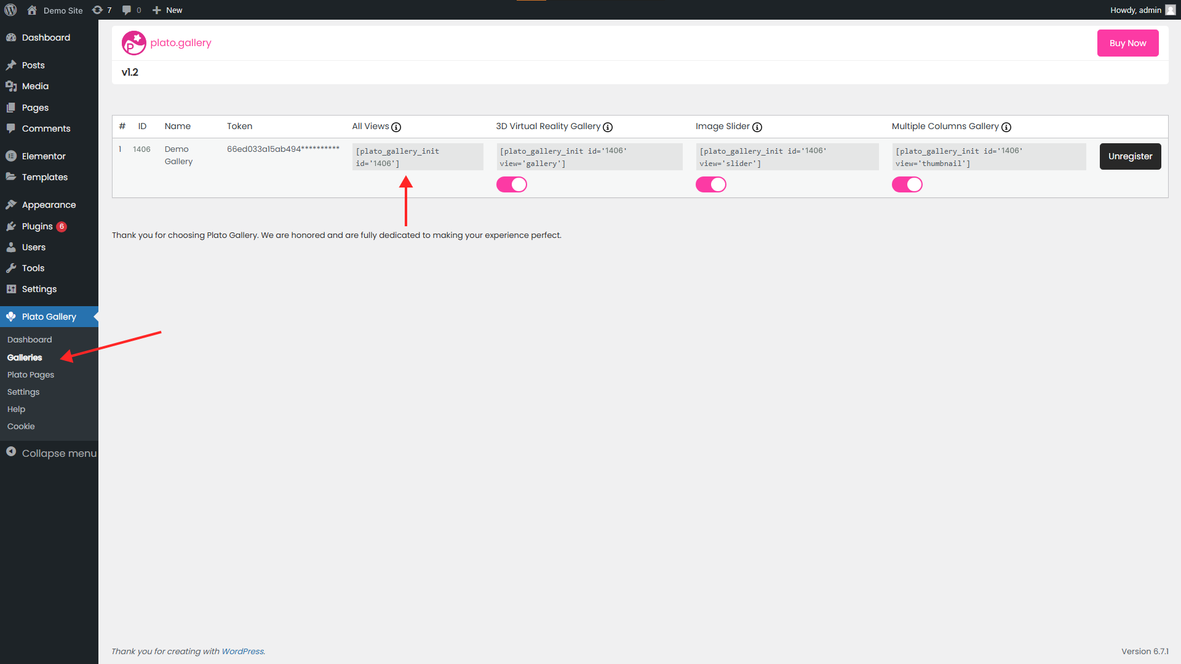The image size is (1181, 664).
Task: Click the Unregister button
Action: pos(1131,157)
